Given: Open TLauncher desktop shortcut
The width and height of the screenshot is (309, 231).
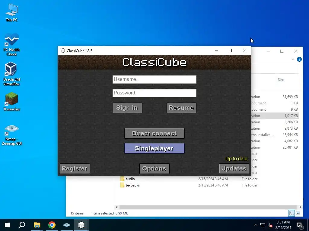Looking at the screenshot, I should 12,102.
